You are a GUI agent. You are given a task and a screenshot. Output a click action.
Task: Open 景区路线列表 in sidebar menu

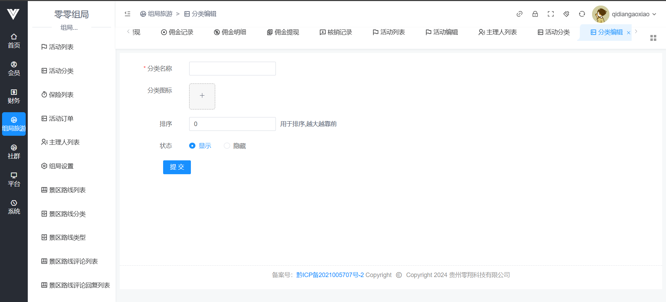pos(67,190)
